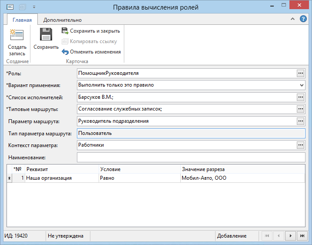312x245 pixels.
Task: Jump to the last record arrow
Action: [x=302, y=236]
